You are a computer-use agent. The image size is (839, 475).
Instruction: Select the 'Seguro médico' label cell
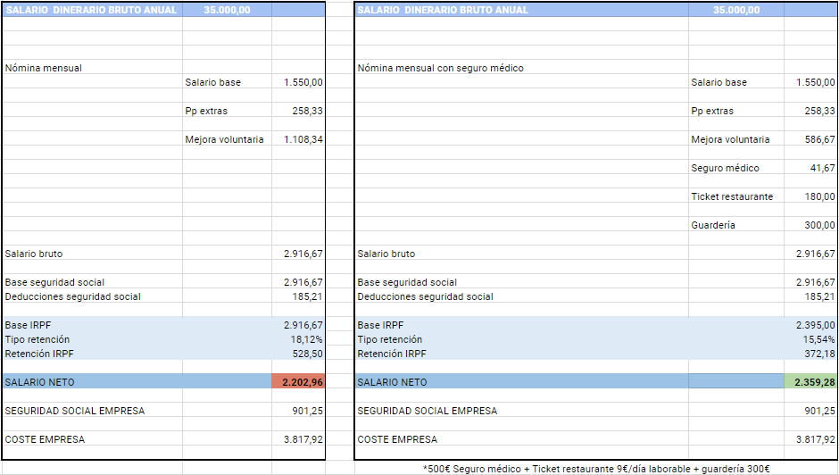coord(725,168)
